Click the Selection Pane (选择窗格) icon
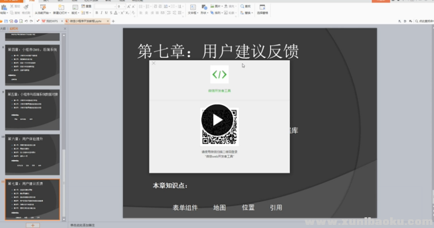 (262, 9)
